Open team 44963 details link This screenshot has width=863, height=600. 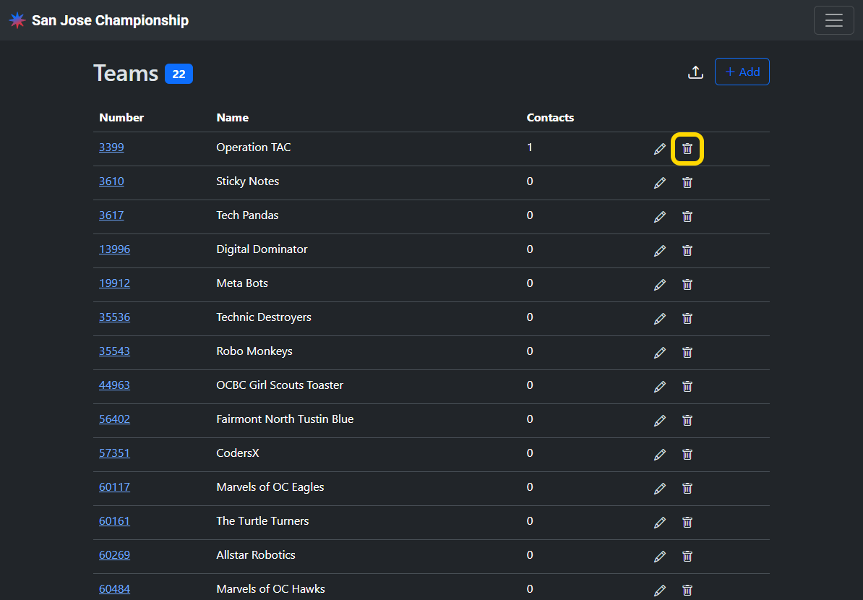114,385
